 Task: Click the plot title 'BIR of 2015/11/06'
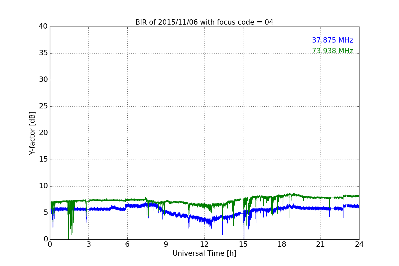tap(204, 22)
